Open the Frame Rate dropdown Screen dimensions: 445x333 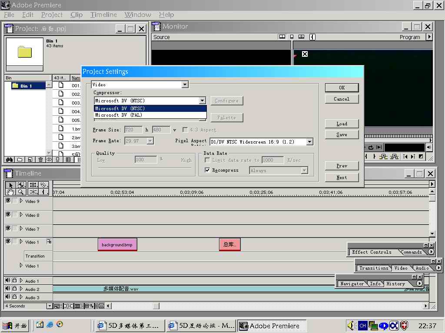click(150, 140)
